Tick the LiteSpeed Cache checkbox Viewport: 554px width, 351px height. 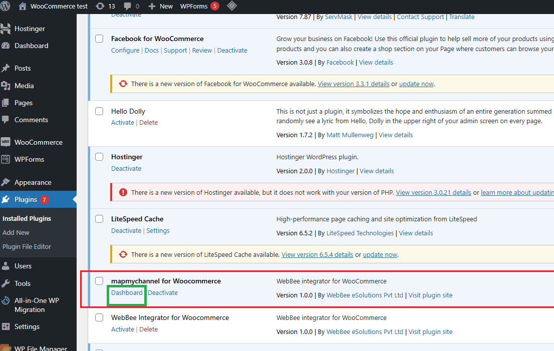pos(99,219)
